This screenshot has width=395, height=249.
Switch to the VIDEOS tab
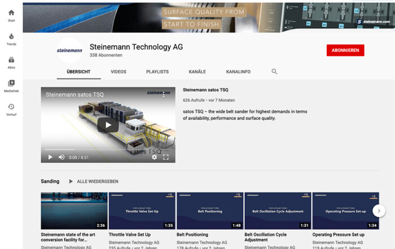(x=118, y=72)
